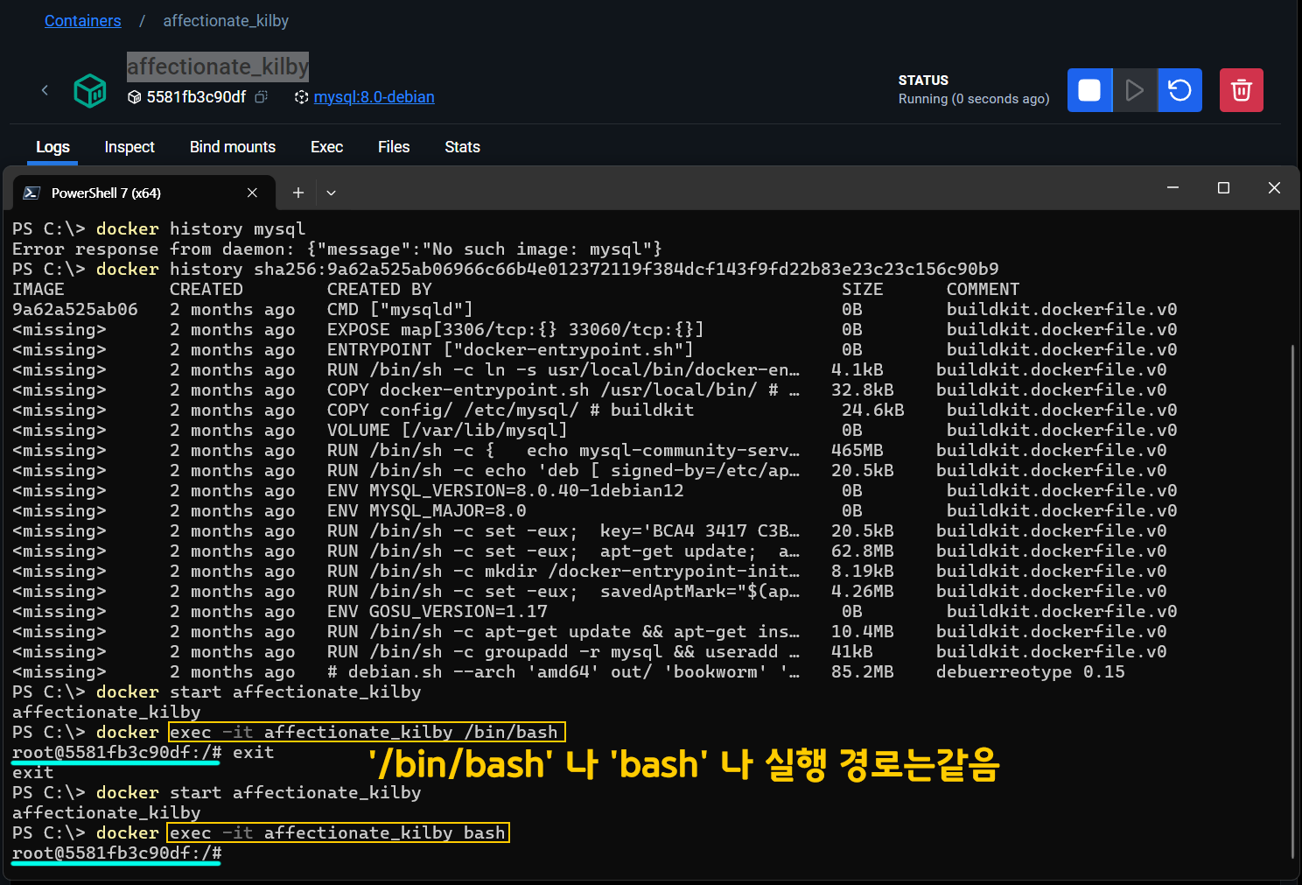Screen dimensions: 1302x885
Task: Click the SIZE column header
Action: coord(863,289)
